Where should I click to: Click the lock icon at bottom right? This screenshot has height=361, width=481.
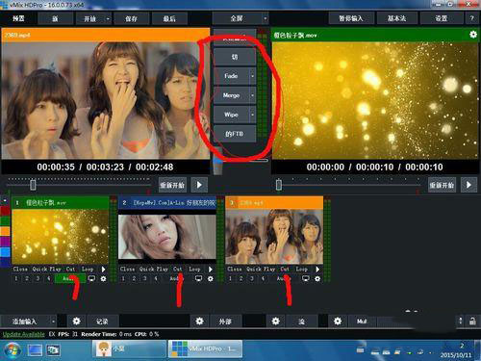pyautogui.click(x=472, y=321)
